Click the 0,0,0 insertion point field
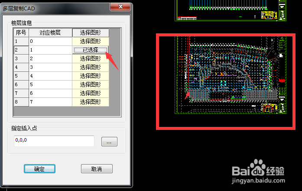 click(x=54, y=141)
